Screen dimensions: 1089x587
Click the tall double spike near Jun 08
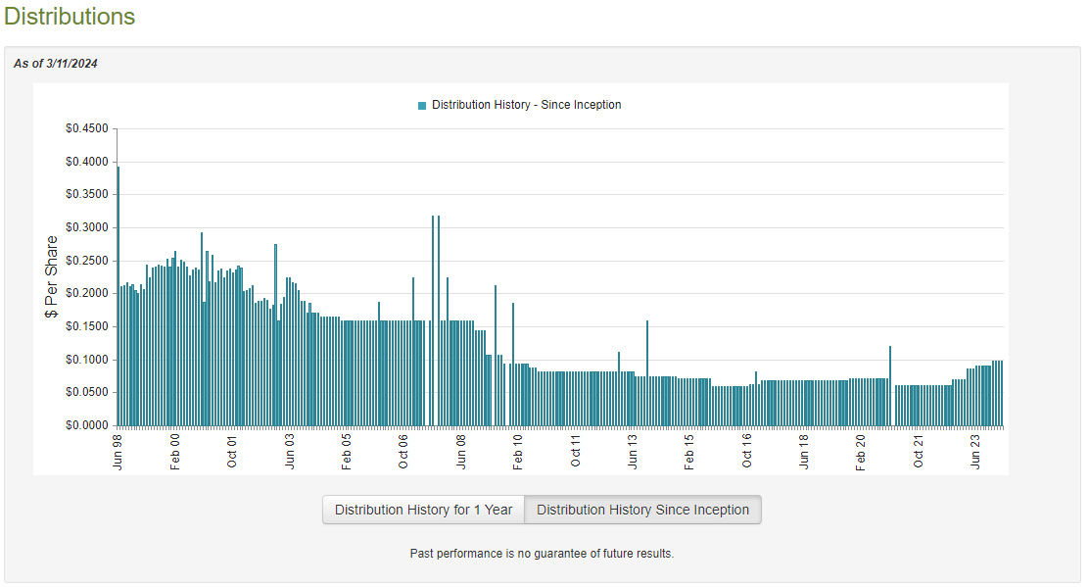[x=434, y=314]
